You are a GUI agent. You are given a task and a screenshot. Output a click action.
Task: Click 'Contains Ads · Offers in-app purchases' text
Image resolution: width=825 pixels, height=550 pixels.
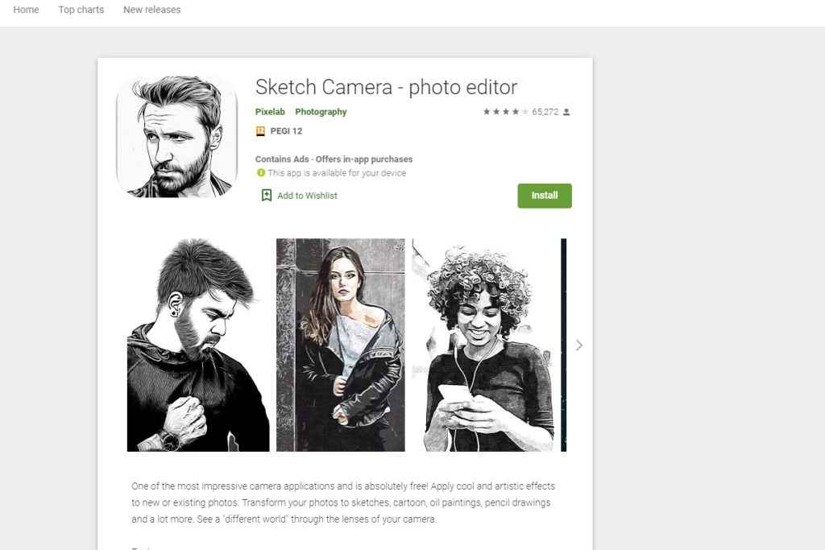(x=334, y=159)
